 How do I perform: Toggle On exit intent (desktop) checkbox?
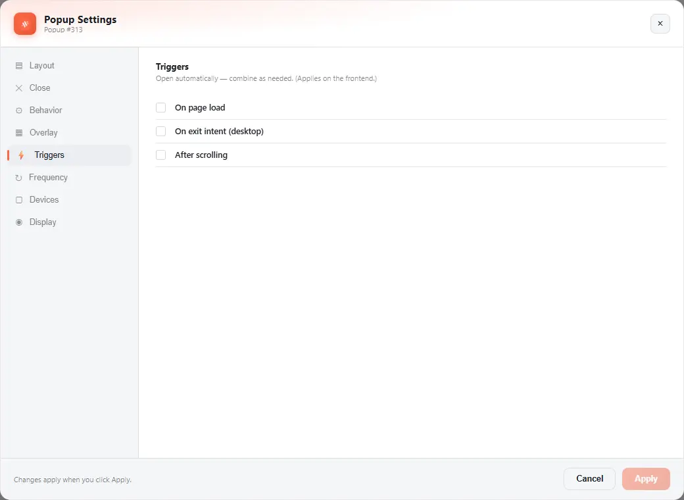click(x=161, y=132)
